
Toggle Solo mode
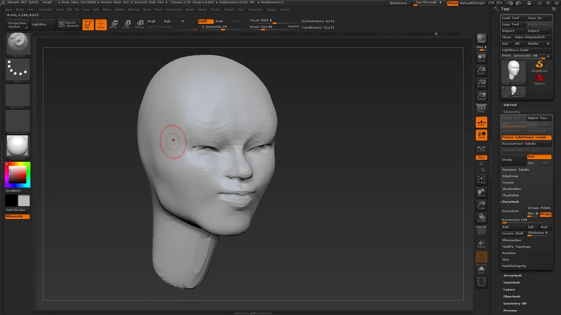(481, 270)
